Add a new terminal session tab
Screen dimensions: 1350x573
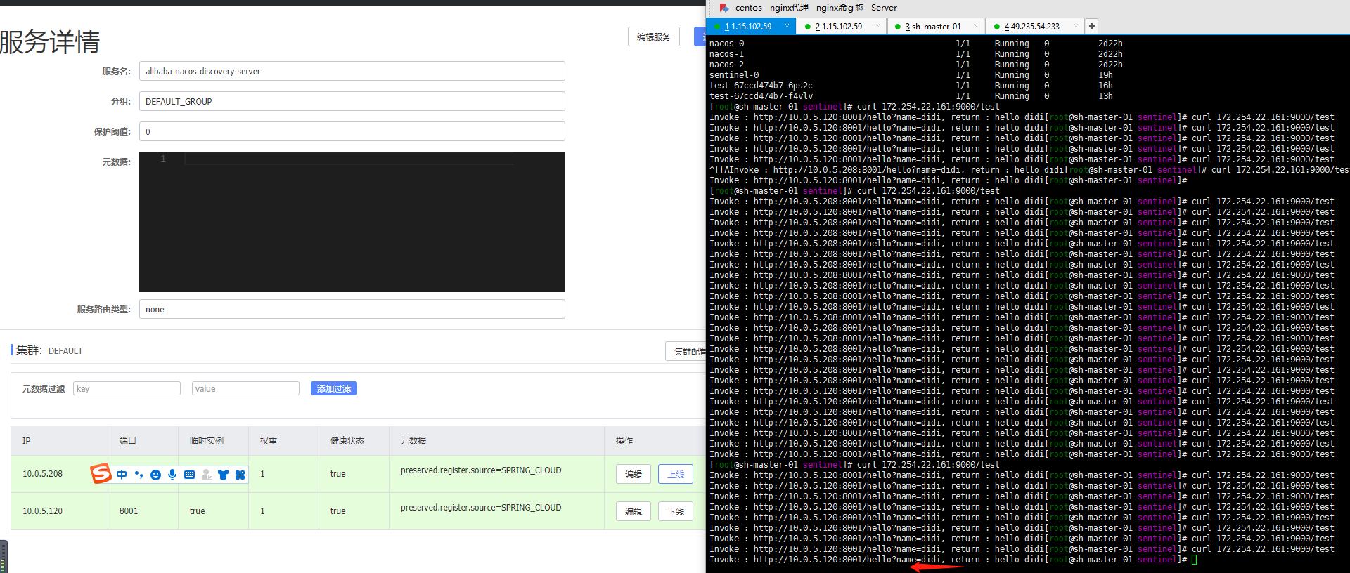point(1092,26)
